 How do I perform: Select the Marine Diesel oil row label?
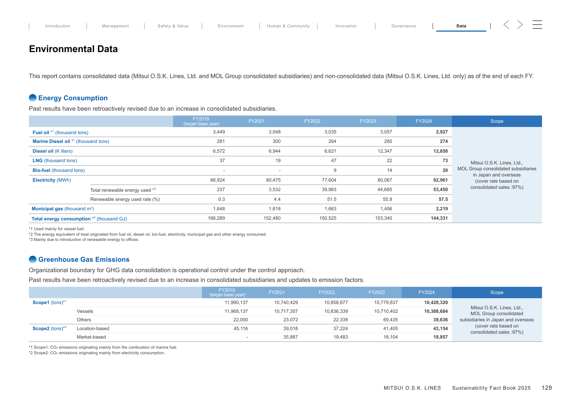pos(71,141)
